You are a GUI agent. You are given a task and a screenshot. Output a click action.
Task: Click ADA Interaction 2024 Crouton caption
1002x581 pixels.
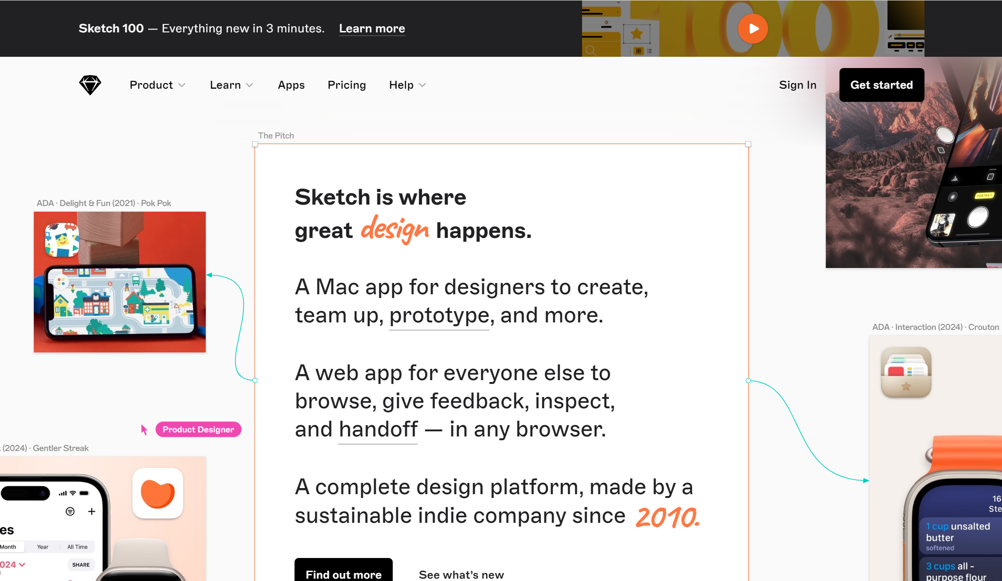(936, 327)
